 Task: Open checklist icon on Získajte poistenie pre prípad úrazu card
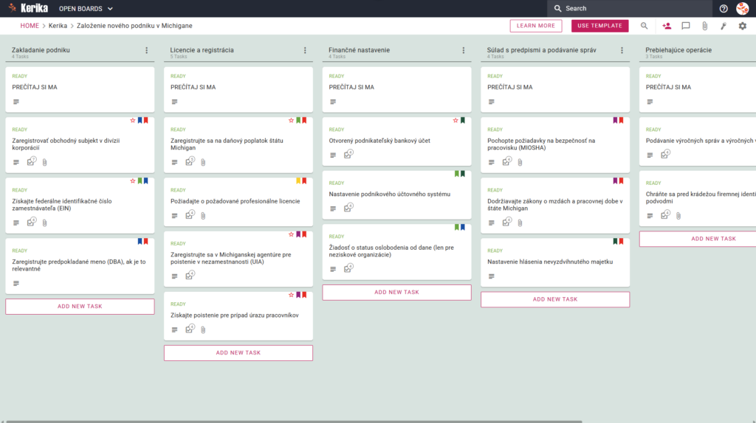tap(190, 329)
